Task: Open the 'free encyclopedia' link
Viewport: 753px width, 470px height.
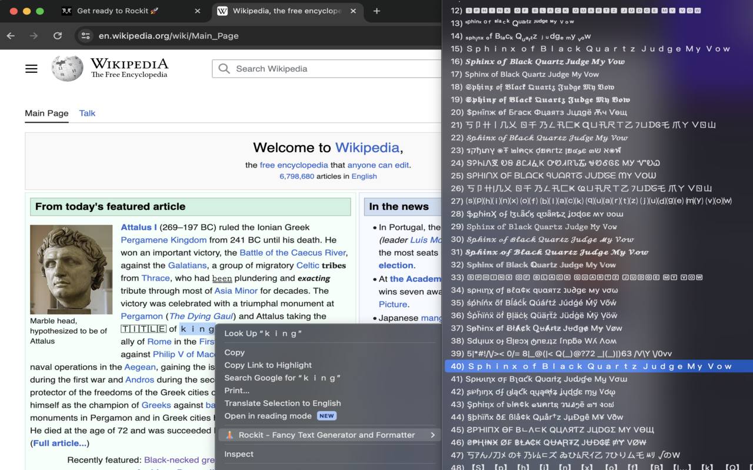Action: pyautogui.click(x=294, y=165)
